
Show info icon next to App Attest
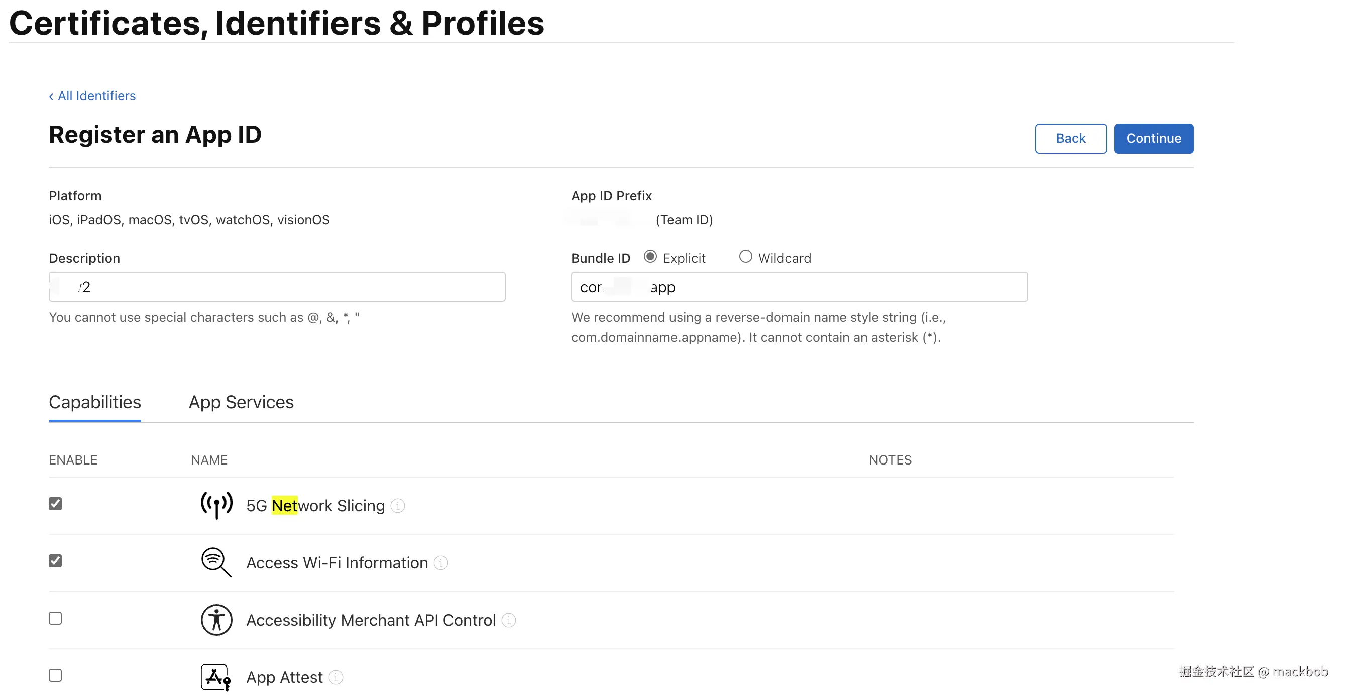(x=336, y=677)
